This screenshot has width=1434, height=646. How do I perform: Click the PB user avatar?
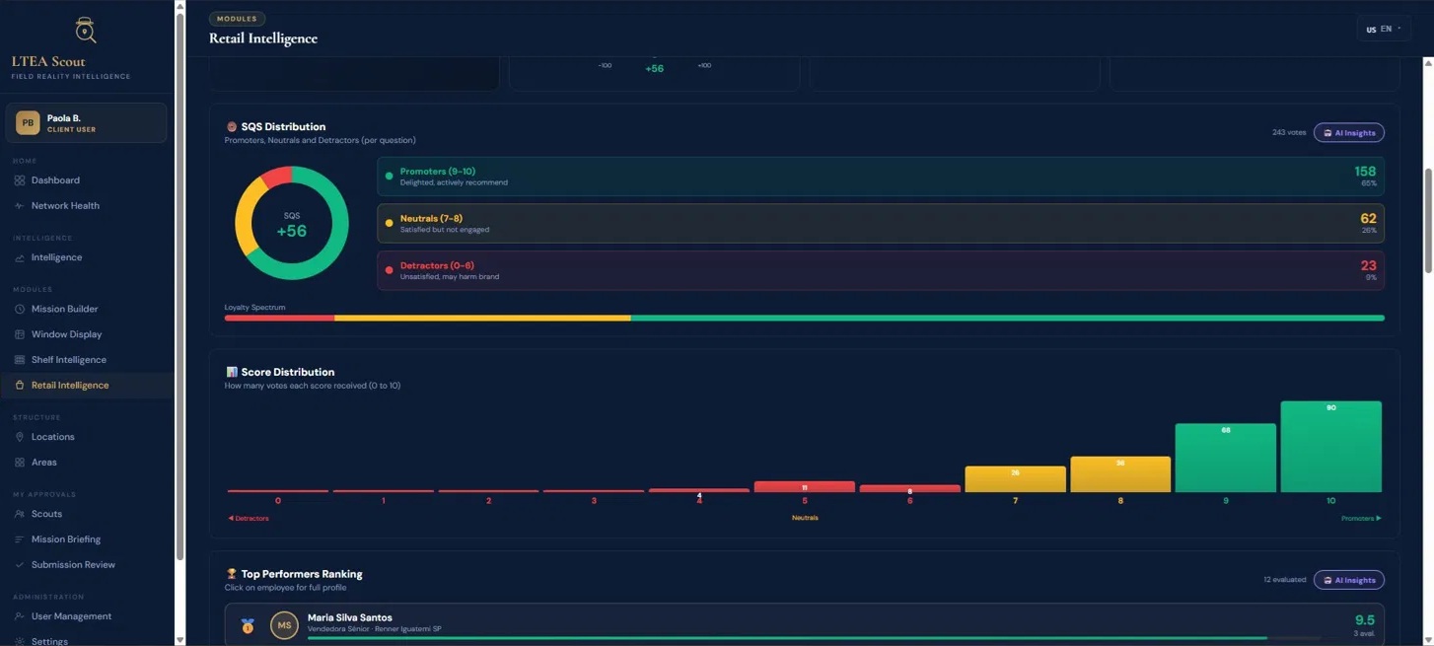point(28,123)
